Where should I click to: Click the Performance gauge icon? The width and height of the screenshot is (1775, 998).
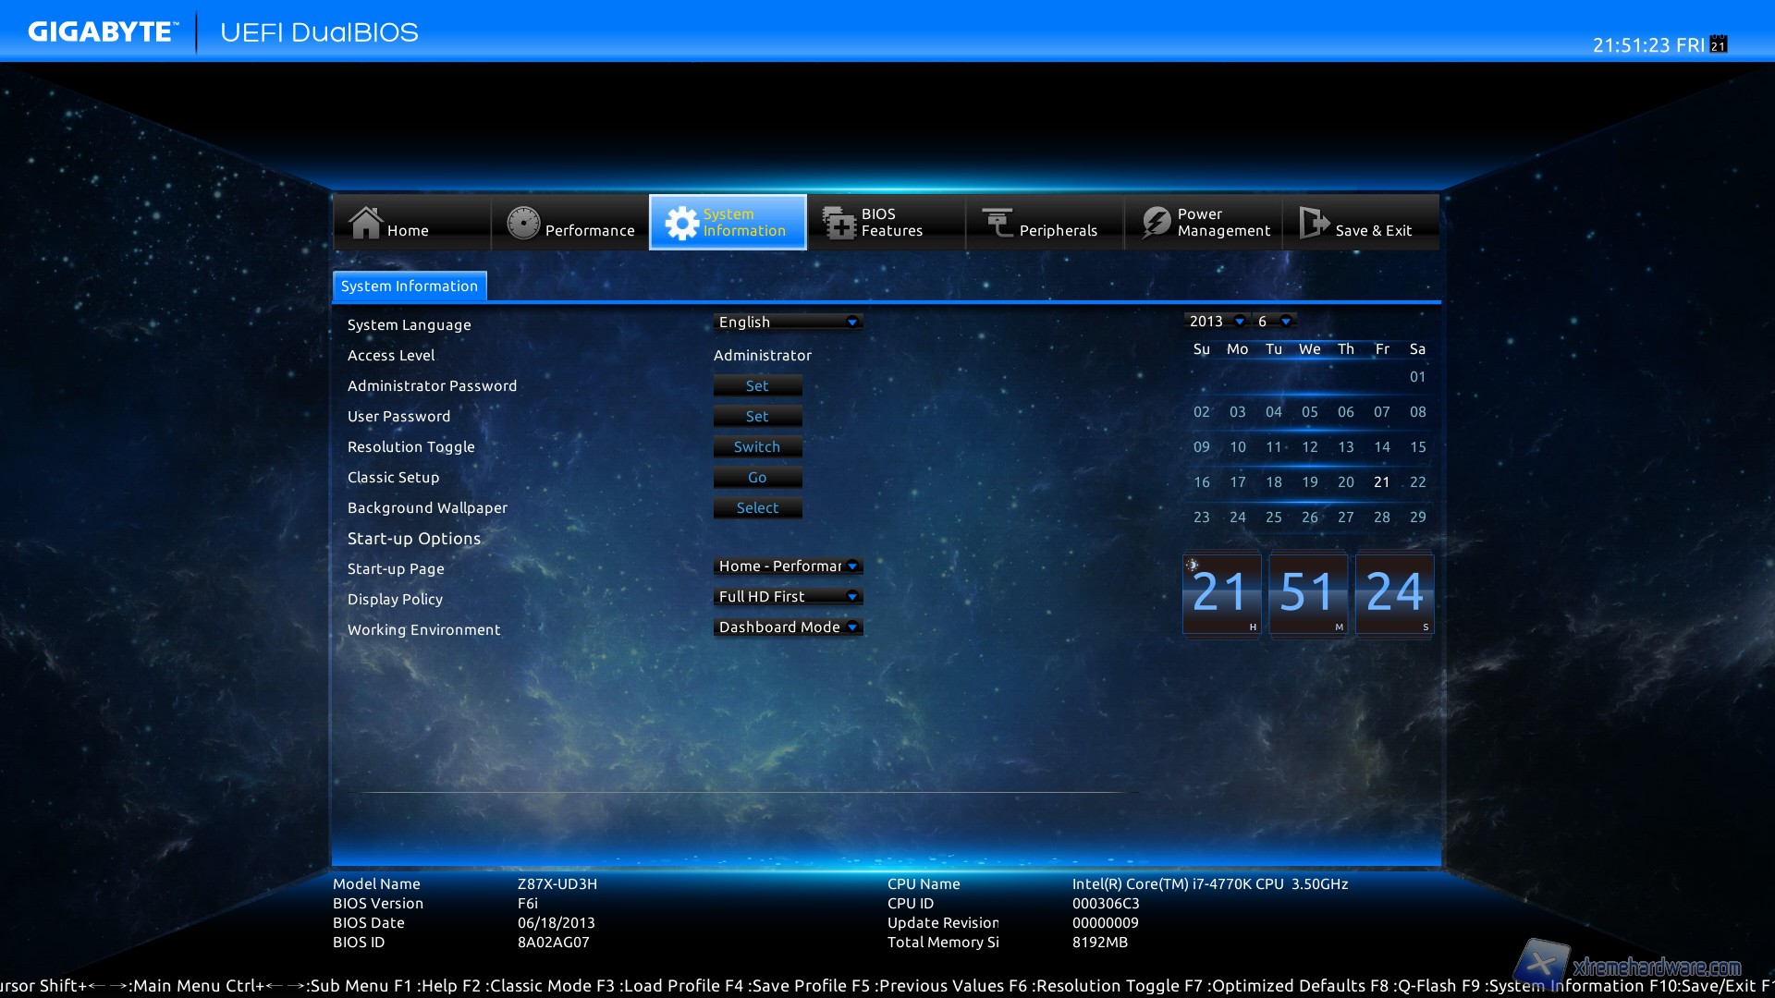[523, 223]
